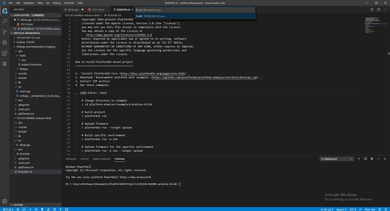Open the Search view in activity bar
The image size is (390, 211).
(5, 21)
